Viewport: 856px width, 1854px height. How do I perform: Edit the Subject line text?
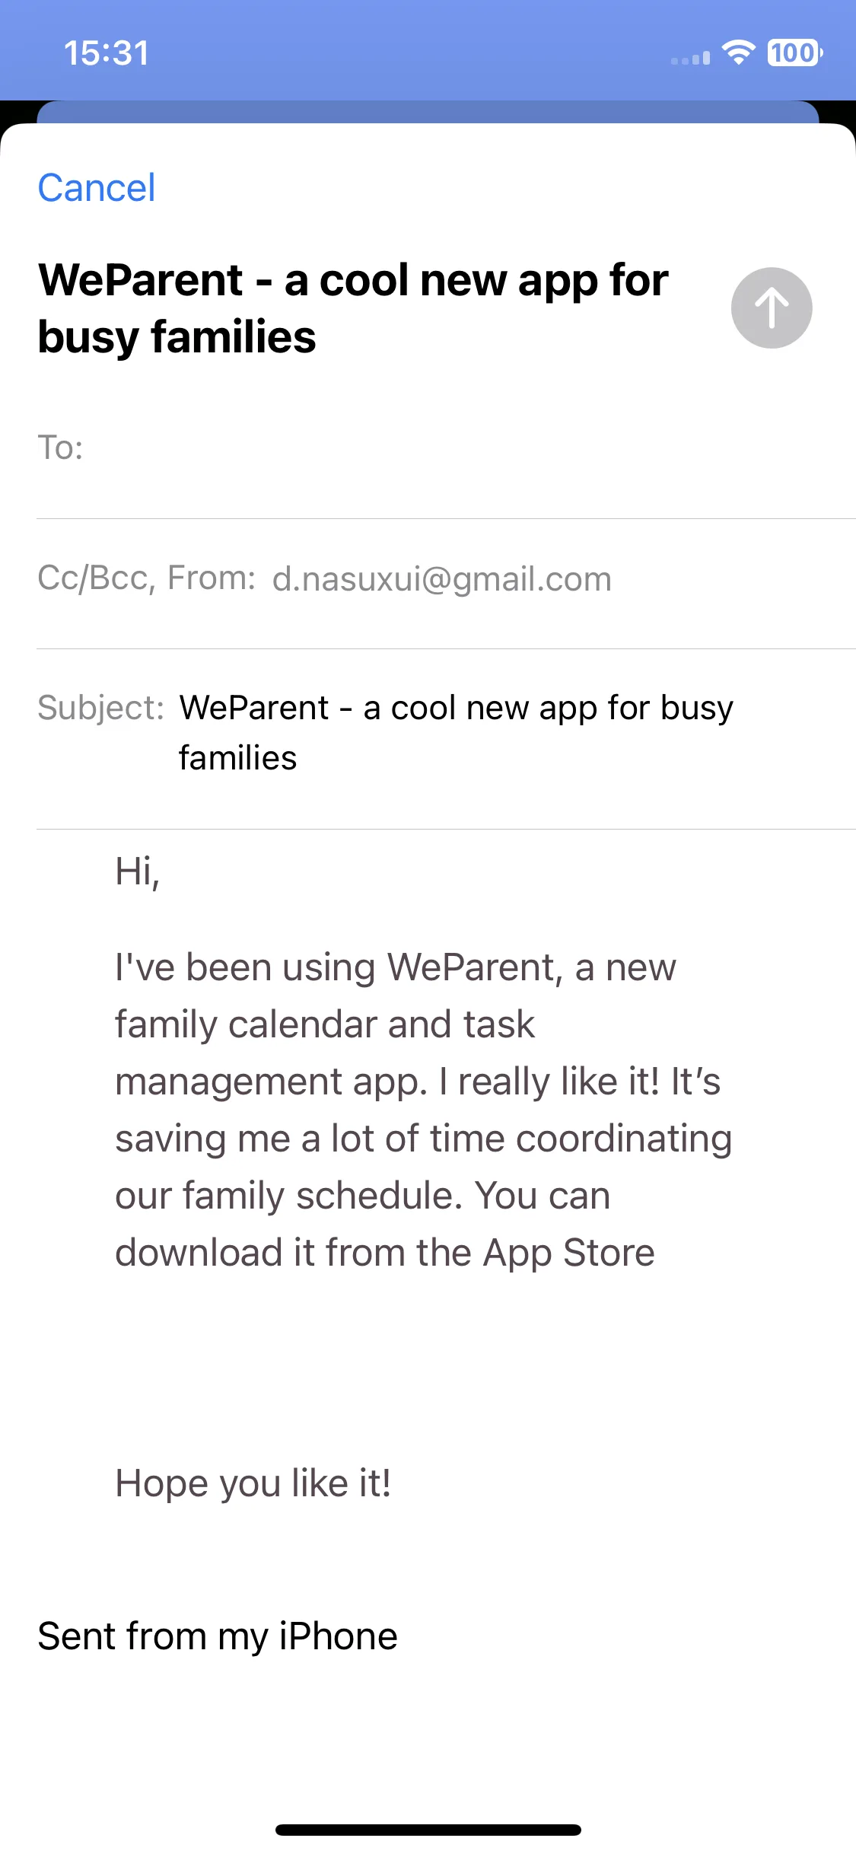pyautogui.click(x=457, y=732)
